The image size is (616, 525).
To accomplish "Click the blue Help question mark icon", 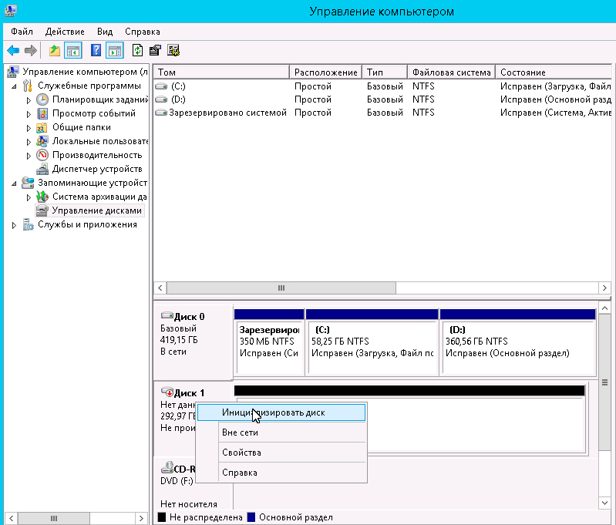I will pos(96,51).
